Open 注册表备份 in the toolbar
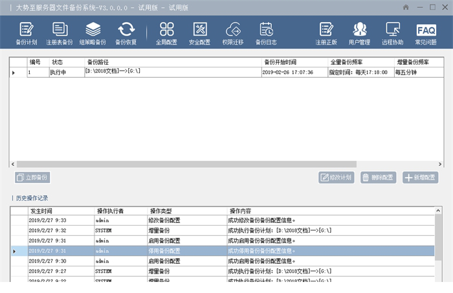453x293 pixels. coord(60,33)
